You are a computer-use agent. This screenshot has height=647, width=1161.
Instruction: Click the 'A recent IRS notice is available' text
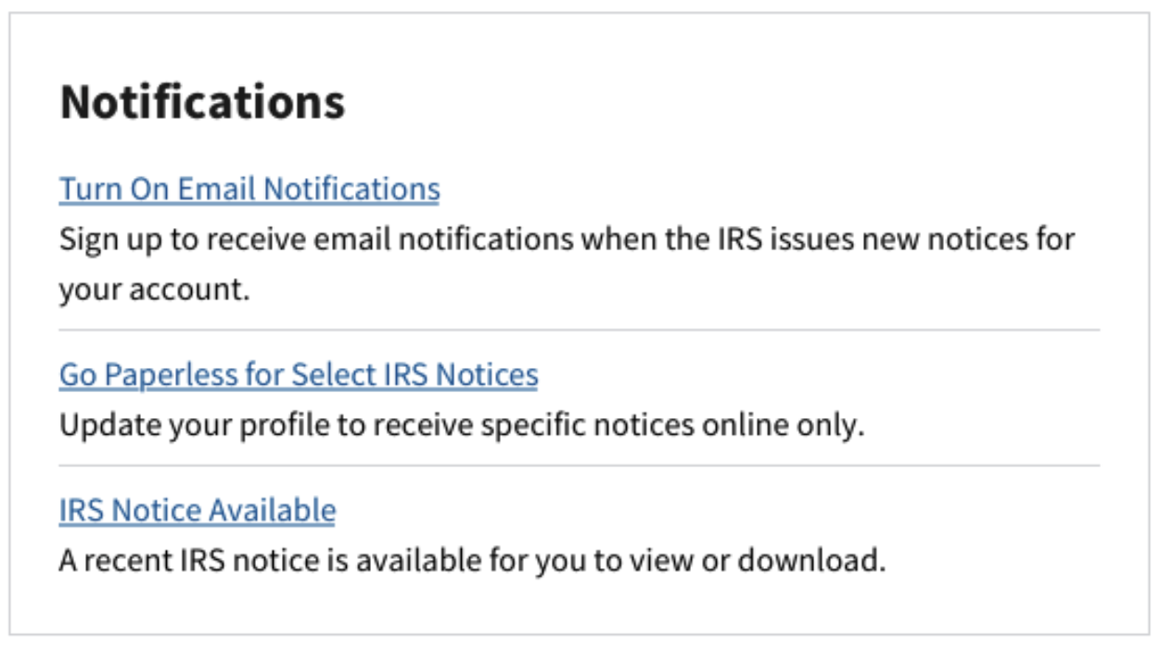472,561
